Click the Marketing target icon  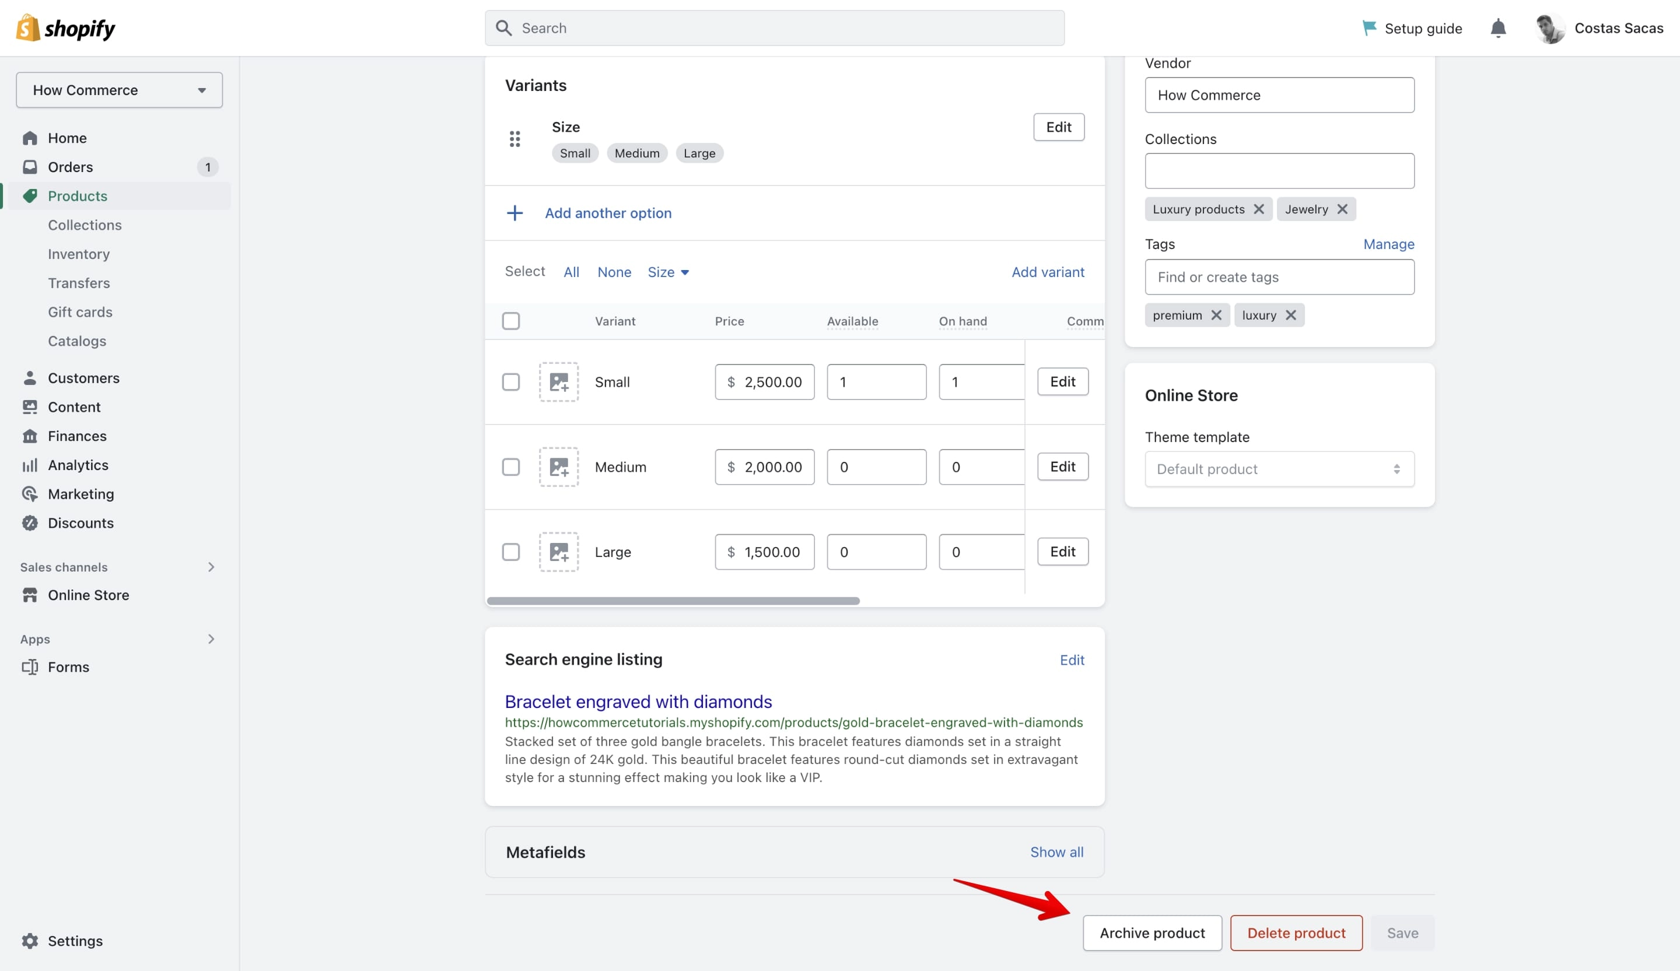click(30, 494)
